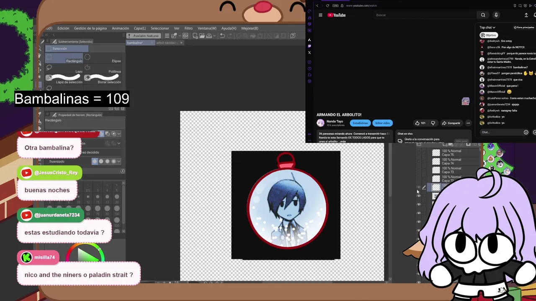536x301 pixels.
Task: Click the YouTube Buscar search field
Action: [x=425, y=15]
